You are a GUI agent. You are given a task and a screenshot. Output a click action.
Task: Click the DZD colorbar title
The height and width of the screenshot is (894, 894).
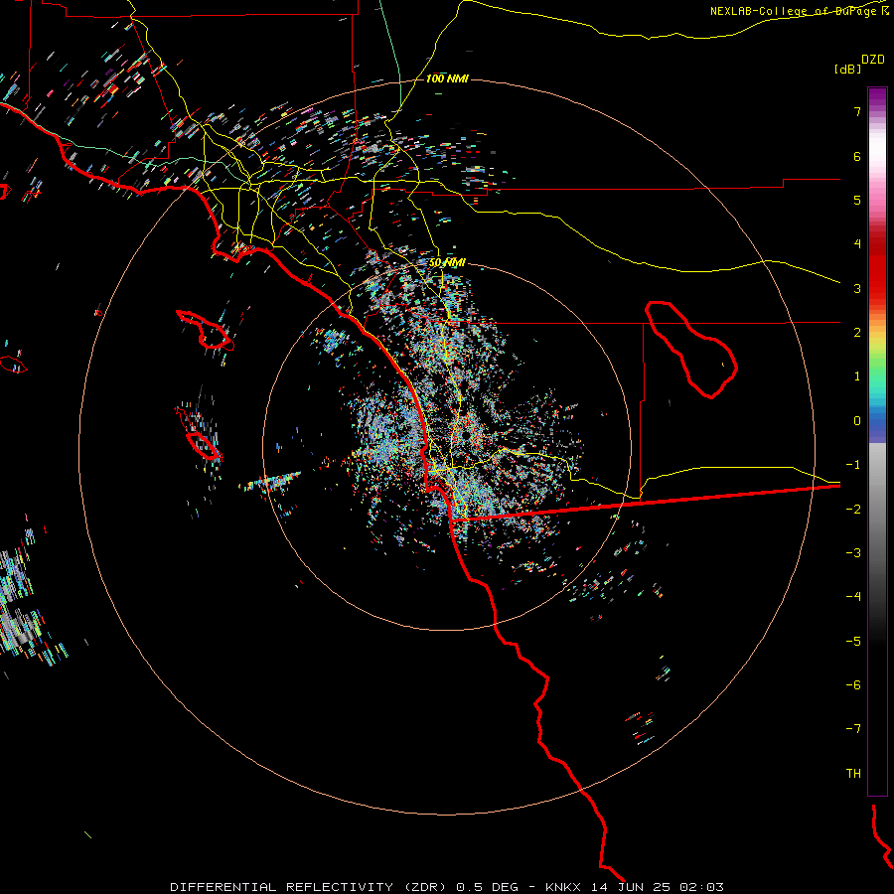coord(873,60)
